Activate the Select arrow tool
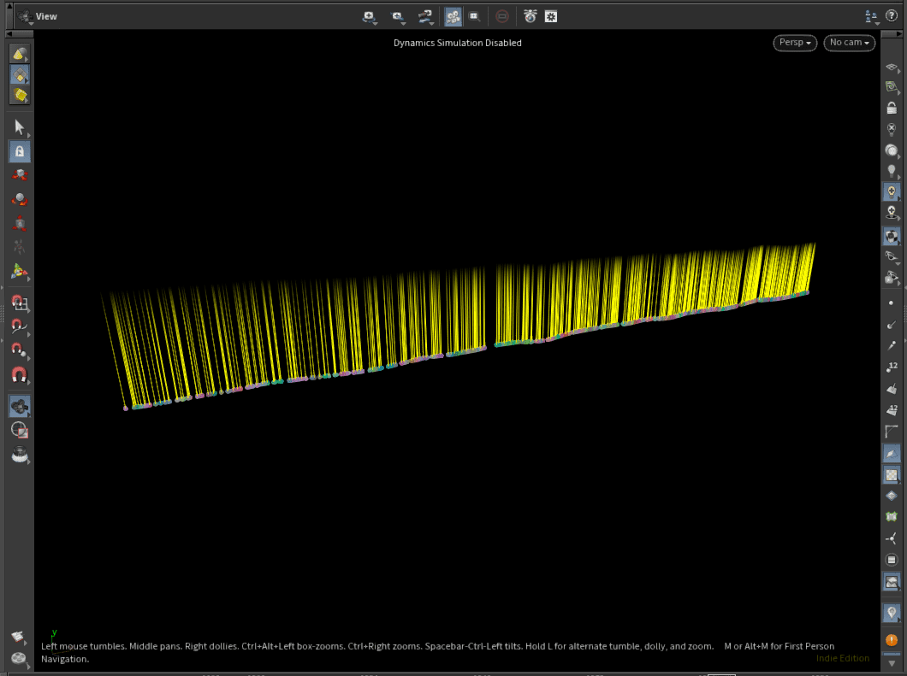Viewport: 907px width, 676px height. pos(19,126)
